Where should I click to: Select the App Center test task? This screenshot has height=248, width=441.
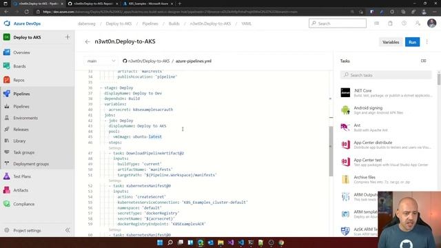pyautogui.click(x=387, y=163)
